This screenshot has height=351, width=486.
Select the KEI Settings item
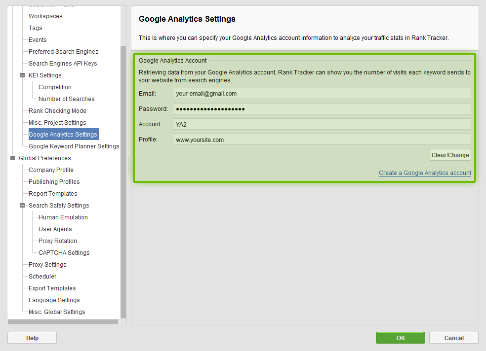[45, 75]
